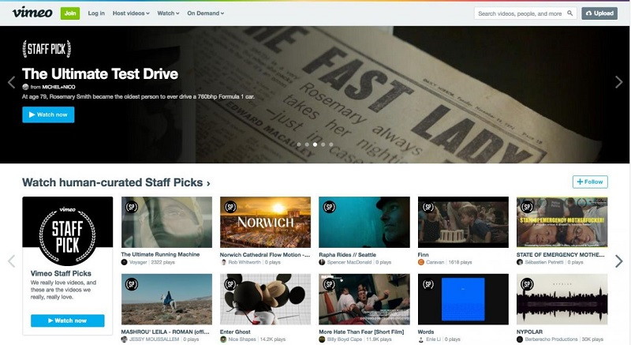Image resolution: width=631 pixels, height=345 pixels.
Task: Click More Hate Than Fear [Short Film] title
Action: 361,332
